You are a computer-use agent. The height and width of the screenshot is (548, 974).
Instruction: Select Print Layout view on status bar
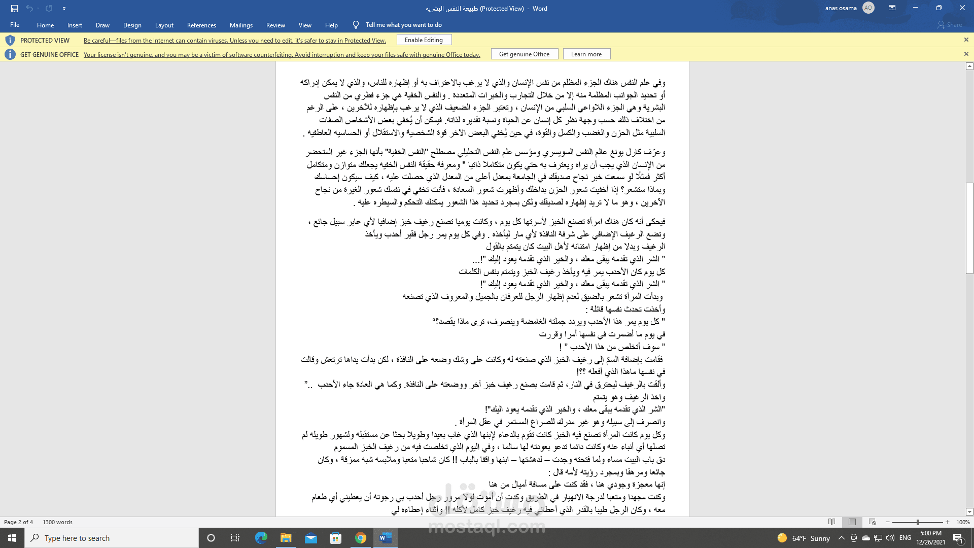(x=852, y=522)
